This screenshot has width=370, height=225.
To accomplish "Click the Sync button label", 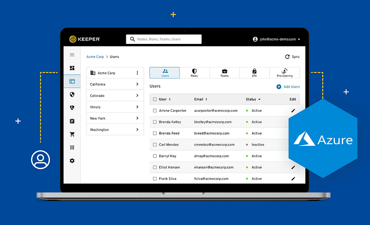I will coord(296,57).
